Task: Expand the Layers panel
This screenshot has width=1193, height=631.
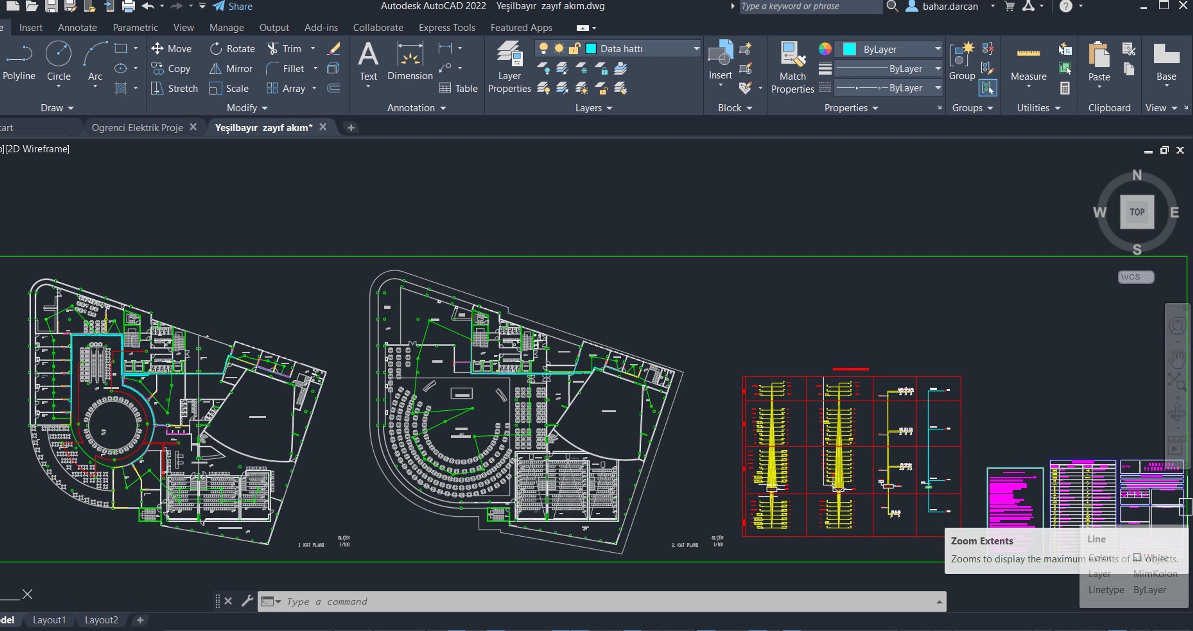Action: (594, 108)
